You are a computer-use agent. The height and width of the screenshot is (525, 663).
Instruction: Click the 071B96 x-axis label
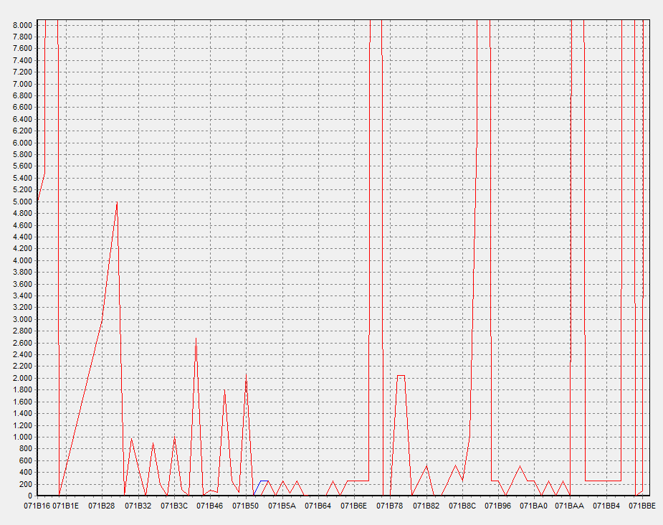[498, 506]
